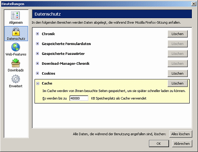Click the 'Es werden bis zu' label
The width and height of the screenshot is (198, 152).
pyautogui.click(x=55, y=98)
